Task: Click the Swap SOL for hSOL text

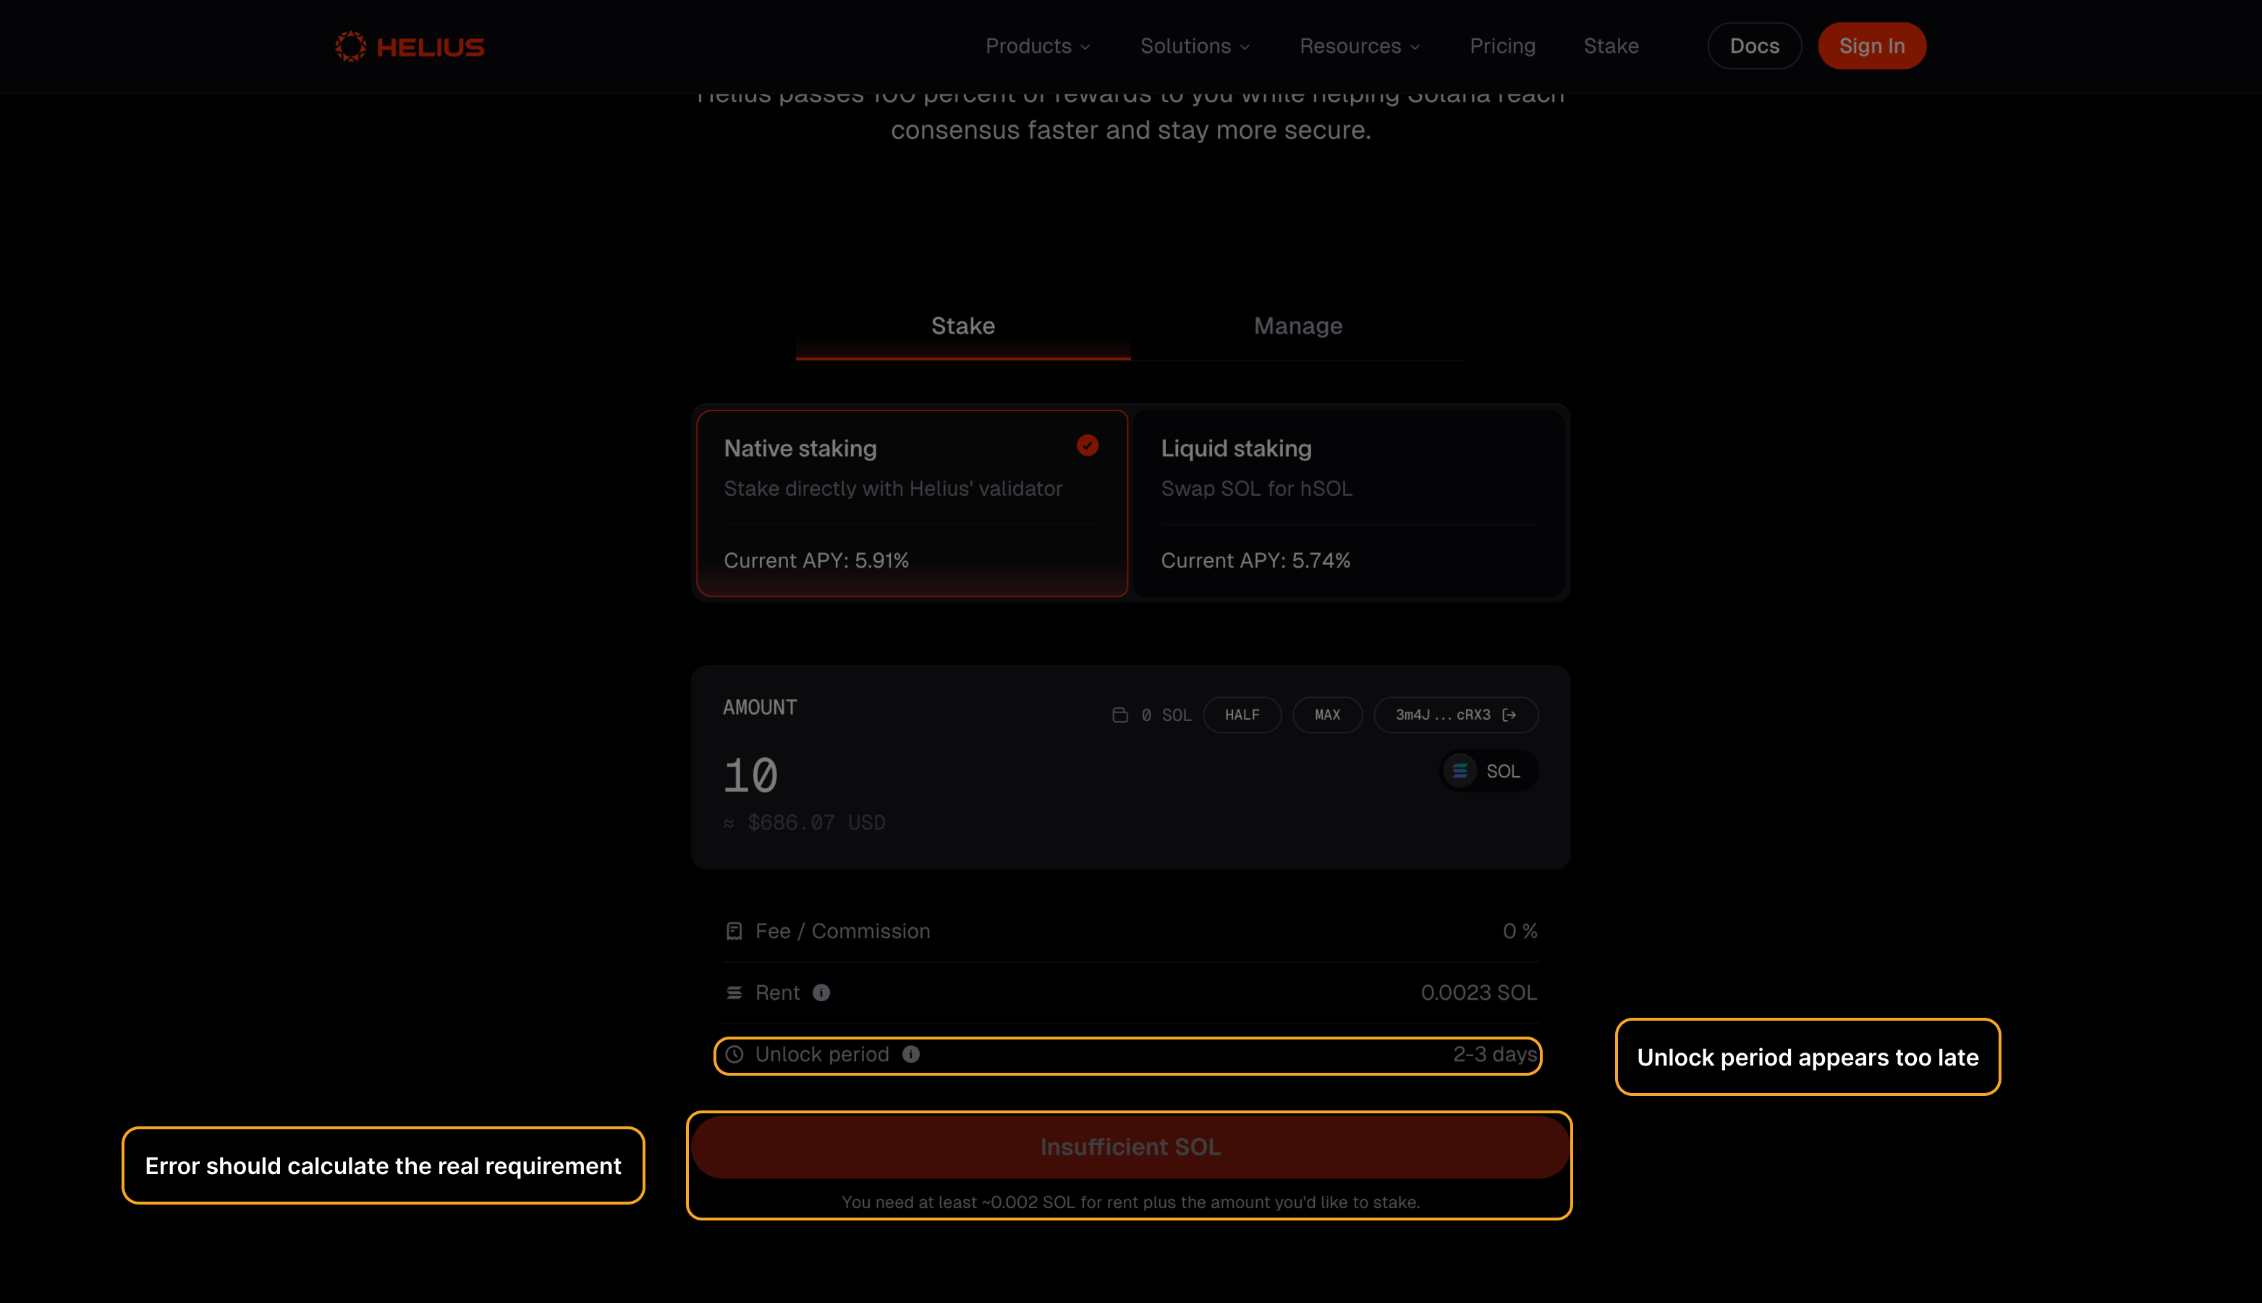Action: [1257, 489]
